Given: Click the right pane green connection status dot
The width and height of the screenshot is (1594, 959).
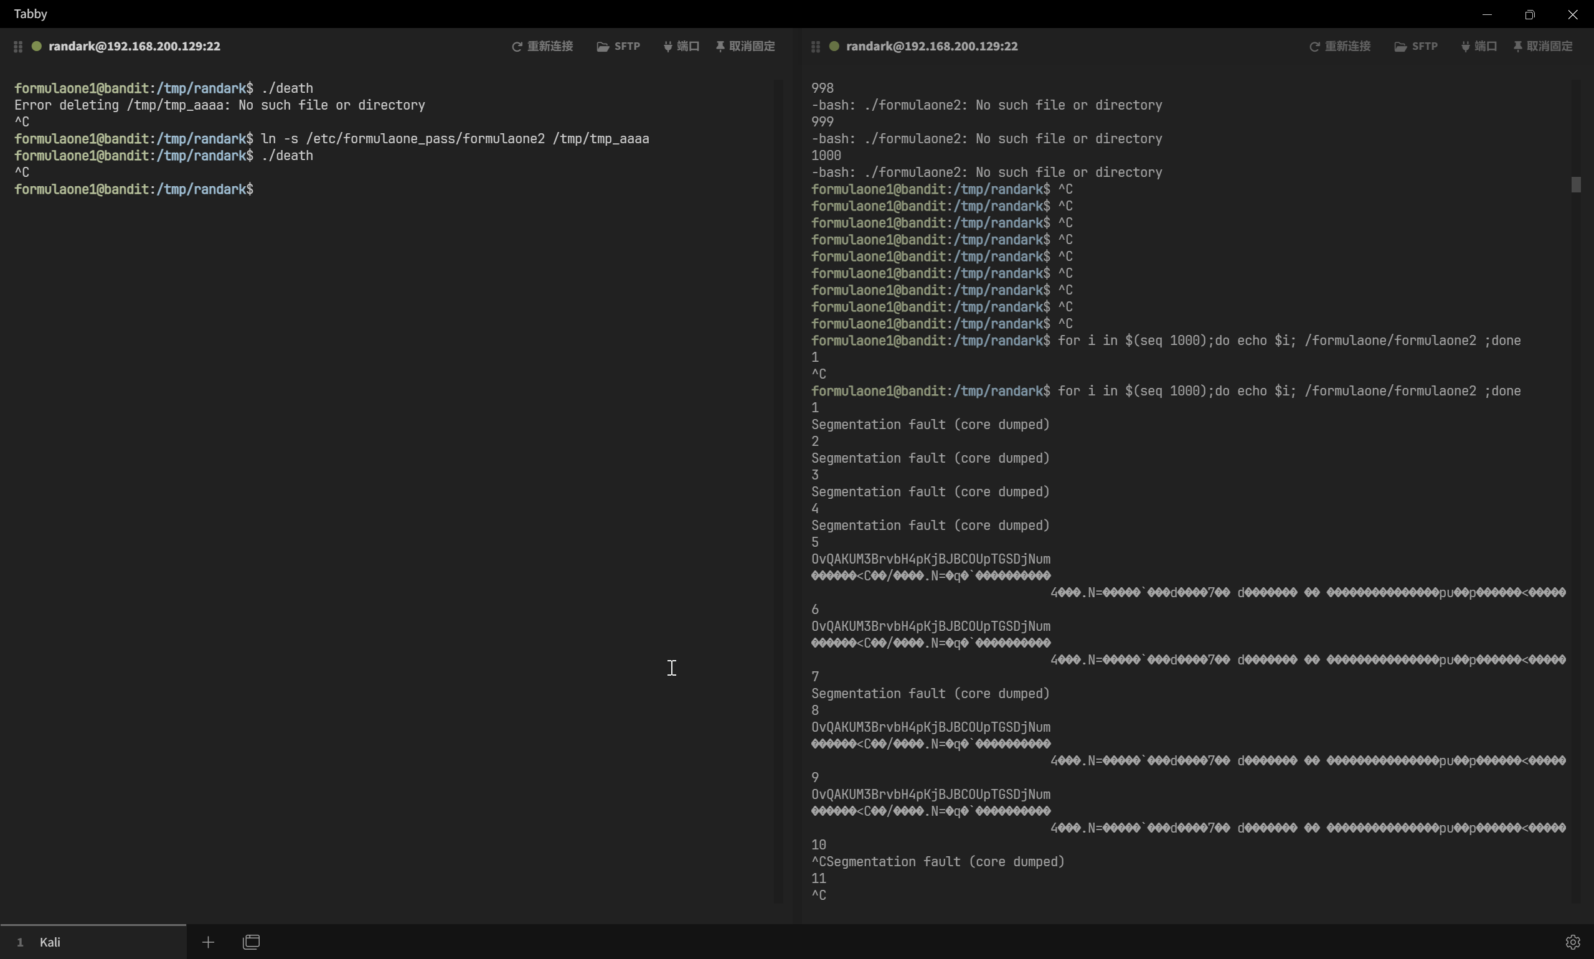Looking at the screenshot, I should coord(834,46).
